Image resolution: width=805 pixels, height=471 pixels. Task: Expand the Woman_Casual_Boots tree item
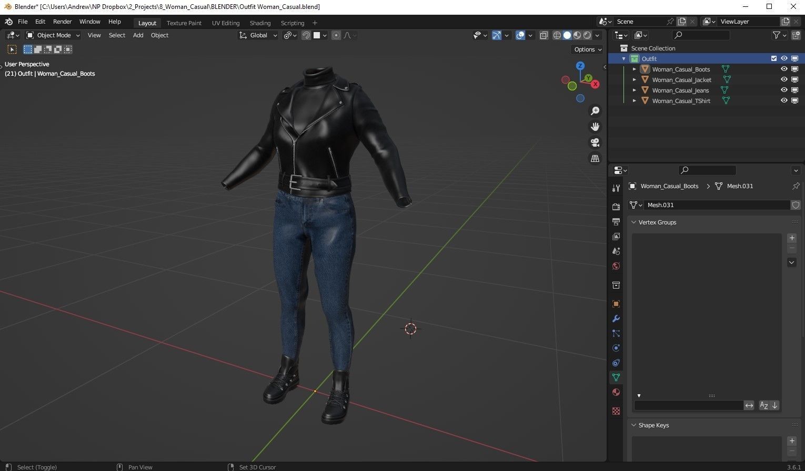(635, 69)
